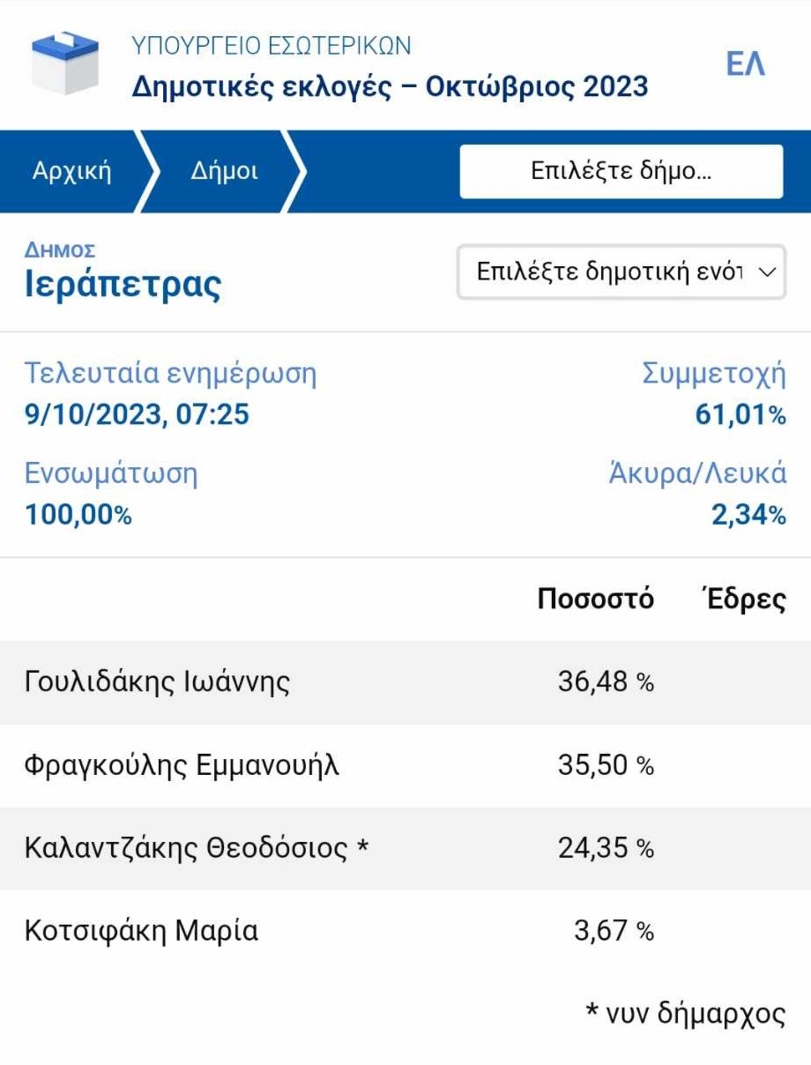Click the Έδρες column header
811x1065 pixels.
[x=744, y=599]
